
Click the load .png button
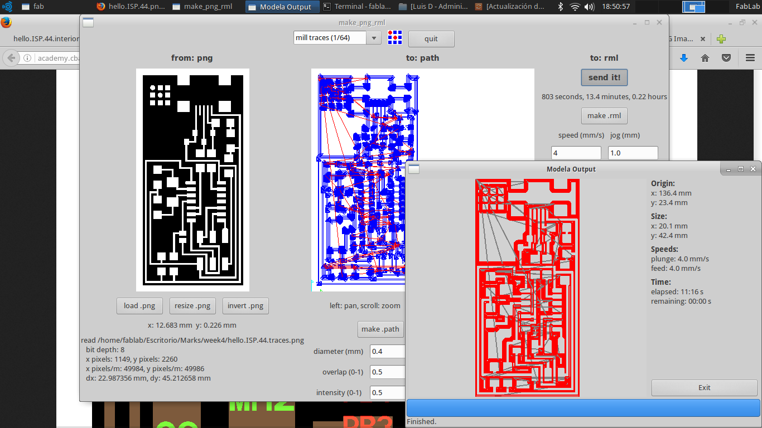coord(139,306)
